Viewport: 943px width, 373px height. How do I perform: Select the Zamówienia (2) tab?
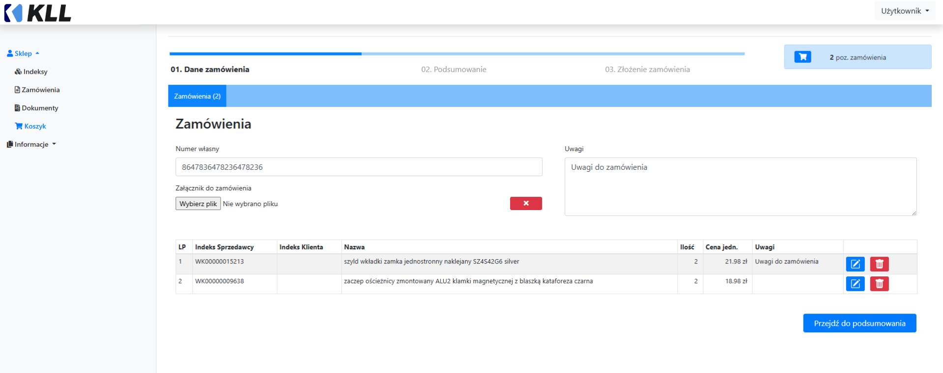[197, 96]
